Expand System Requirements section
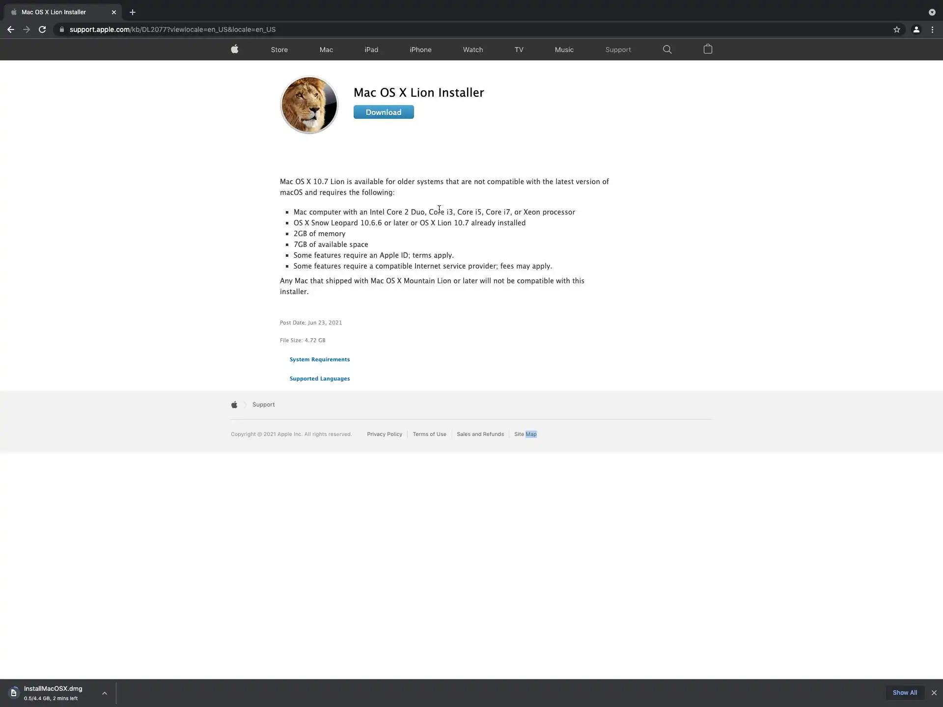Viewport: 943px width, 707px height. coord(319,359)
